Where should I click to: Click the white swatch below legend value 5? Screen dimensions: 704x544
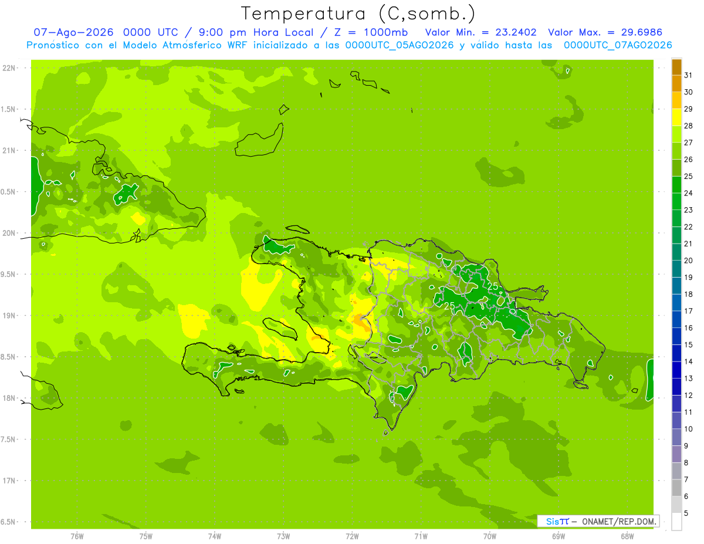point(676,522)
